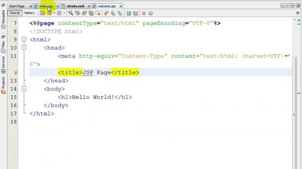Switch to struts.xml tab
Viewport: 302px width, 169px height.
coord(75,6)
